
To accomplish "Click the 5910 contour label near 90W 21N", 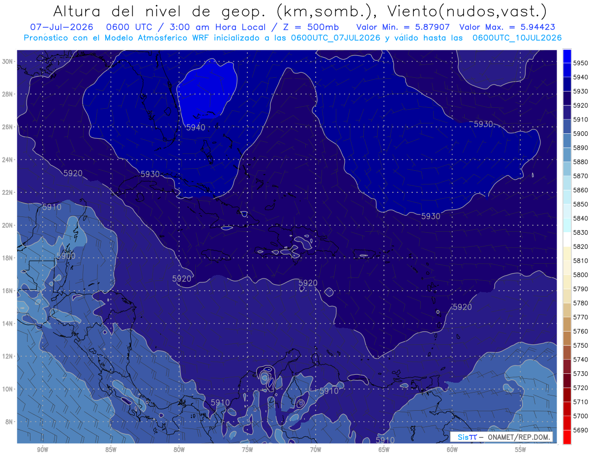I will [x=52, y=207].
